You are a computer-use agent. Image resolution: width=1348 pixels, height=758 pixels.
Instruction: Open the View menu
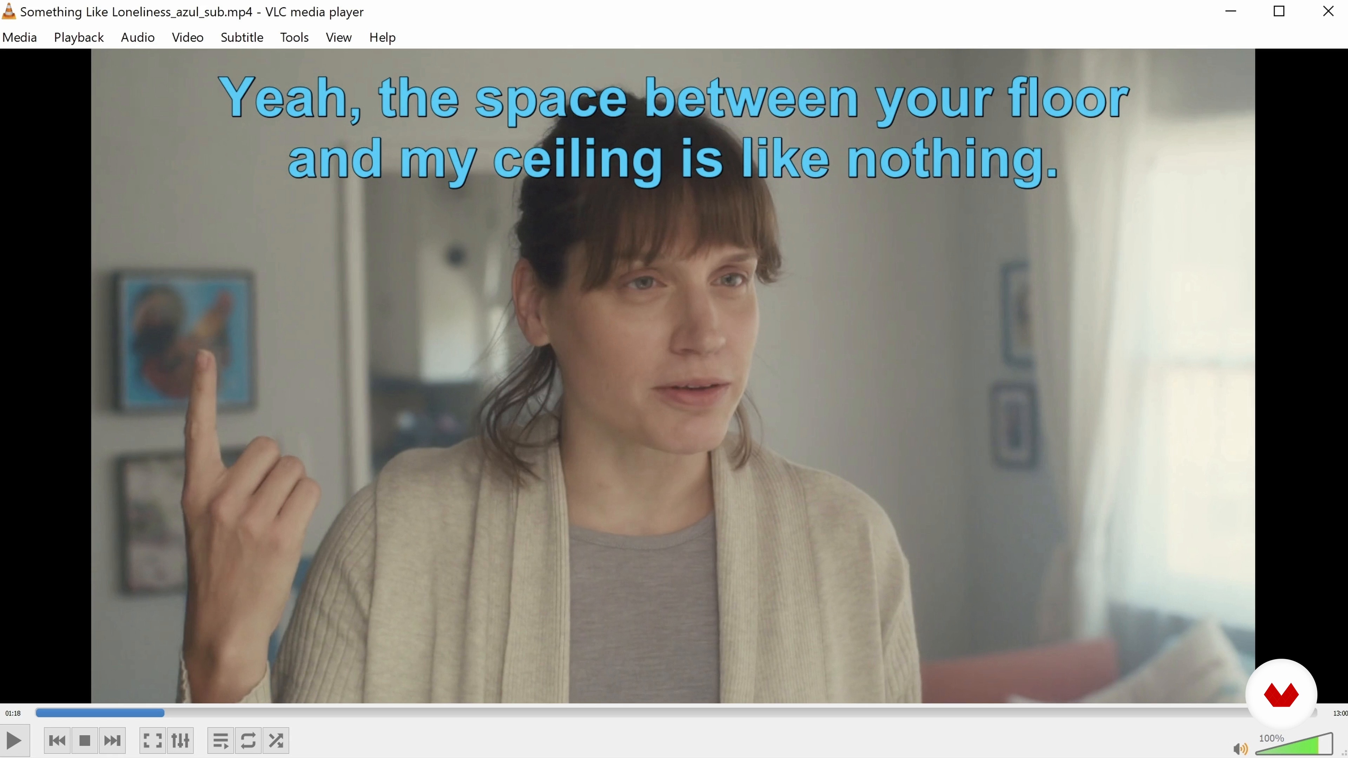click(338, 37)
